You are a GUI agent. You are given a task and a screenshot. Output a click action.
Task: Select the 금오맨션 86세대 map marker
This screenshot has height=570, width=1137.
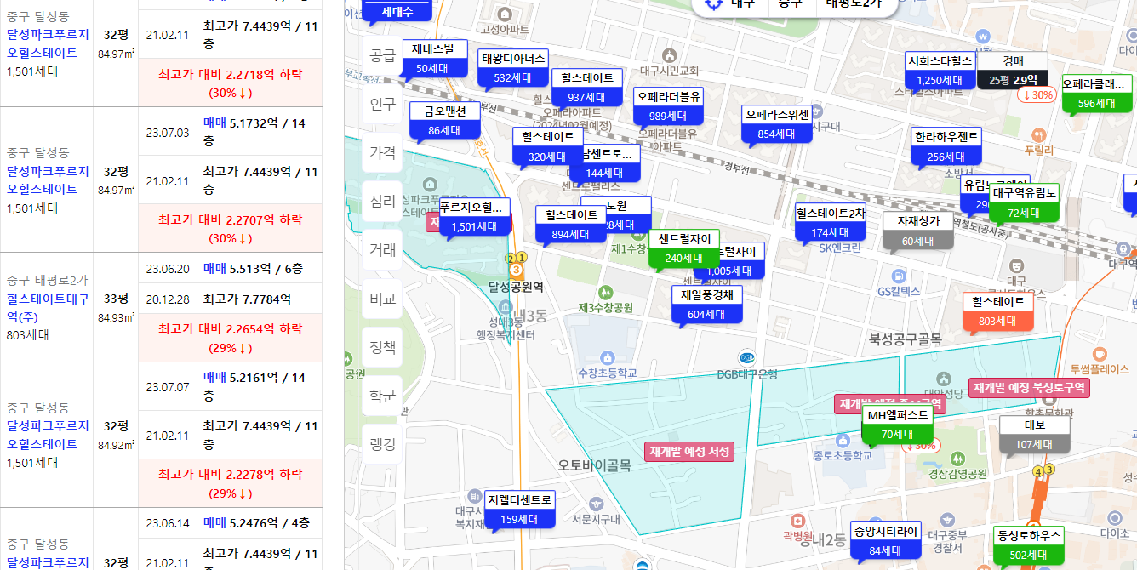pyautogui.click(x=444, y=121)
